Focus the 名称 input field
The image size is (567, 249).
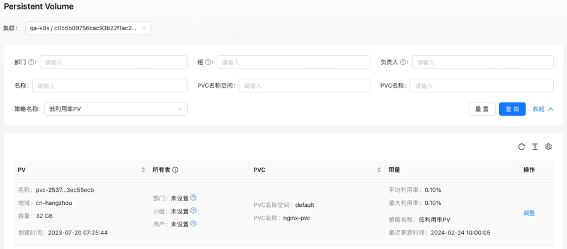click(110, 86)
